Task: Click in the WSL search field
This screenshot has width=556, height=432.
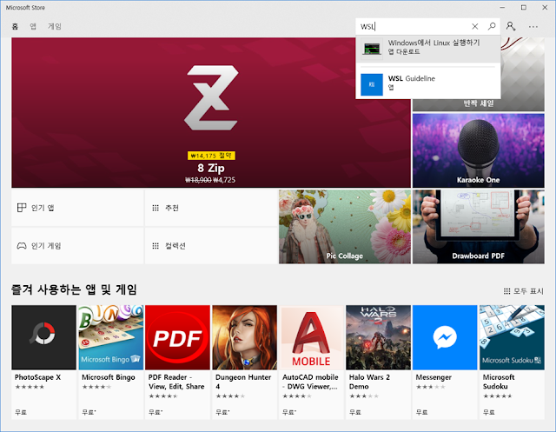Action: click(414, 27)
